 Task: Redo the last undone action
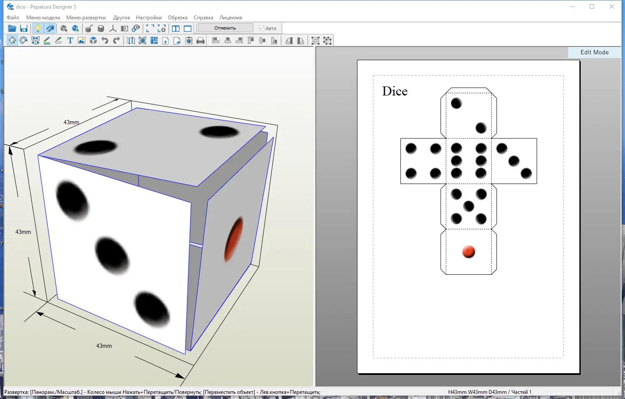(115, 40)
